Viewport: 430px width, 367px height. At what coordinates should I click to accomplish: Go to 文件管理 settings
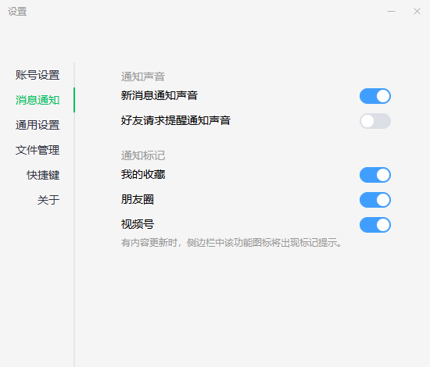(38, 150)
